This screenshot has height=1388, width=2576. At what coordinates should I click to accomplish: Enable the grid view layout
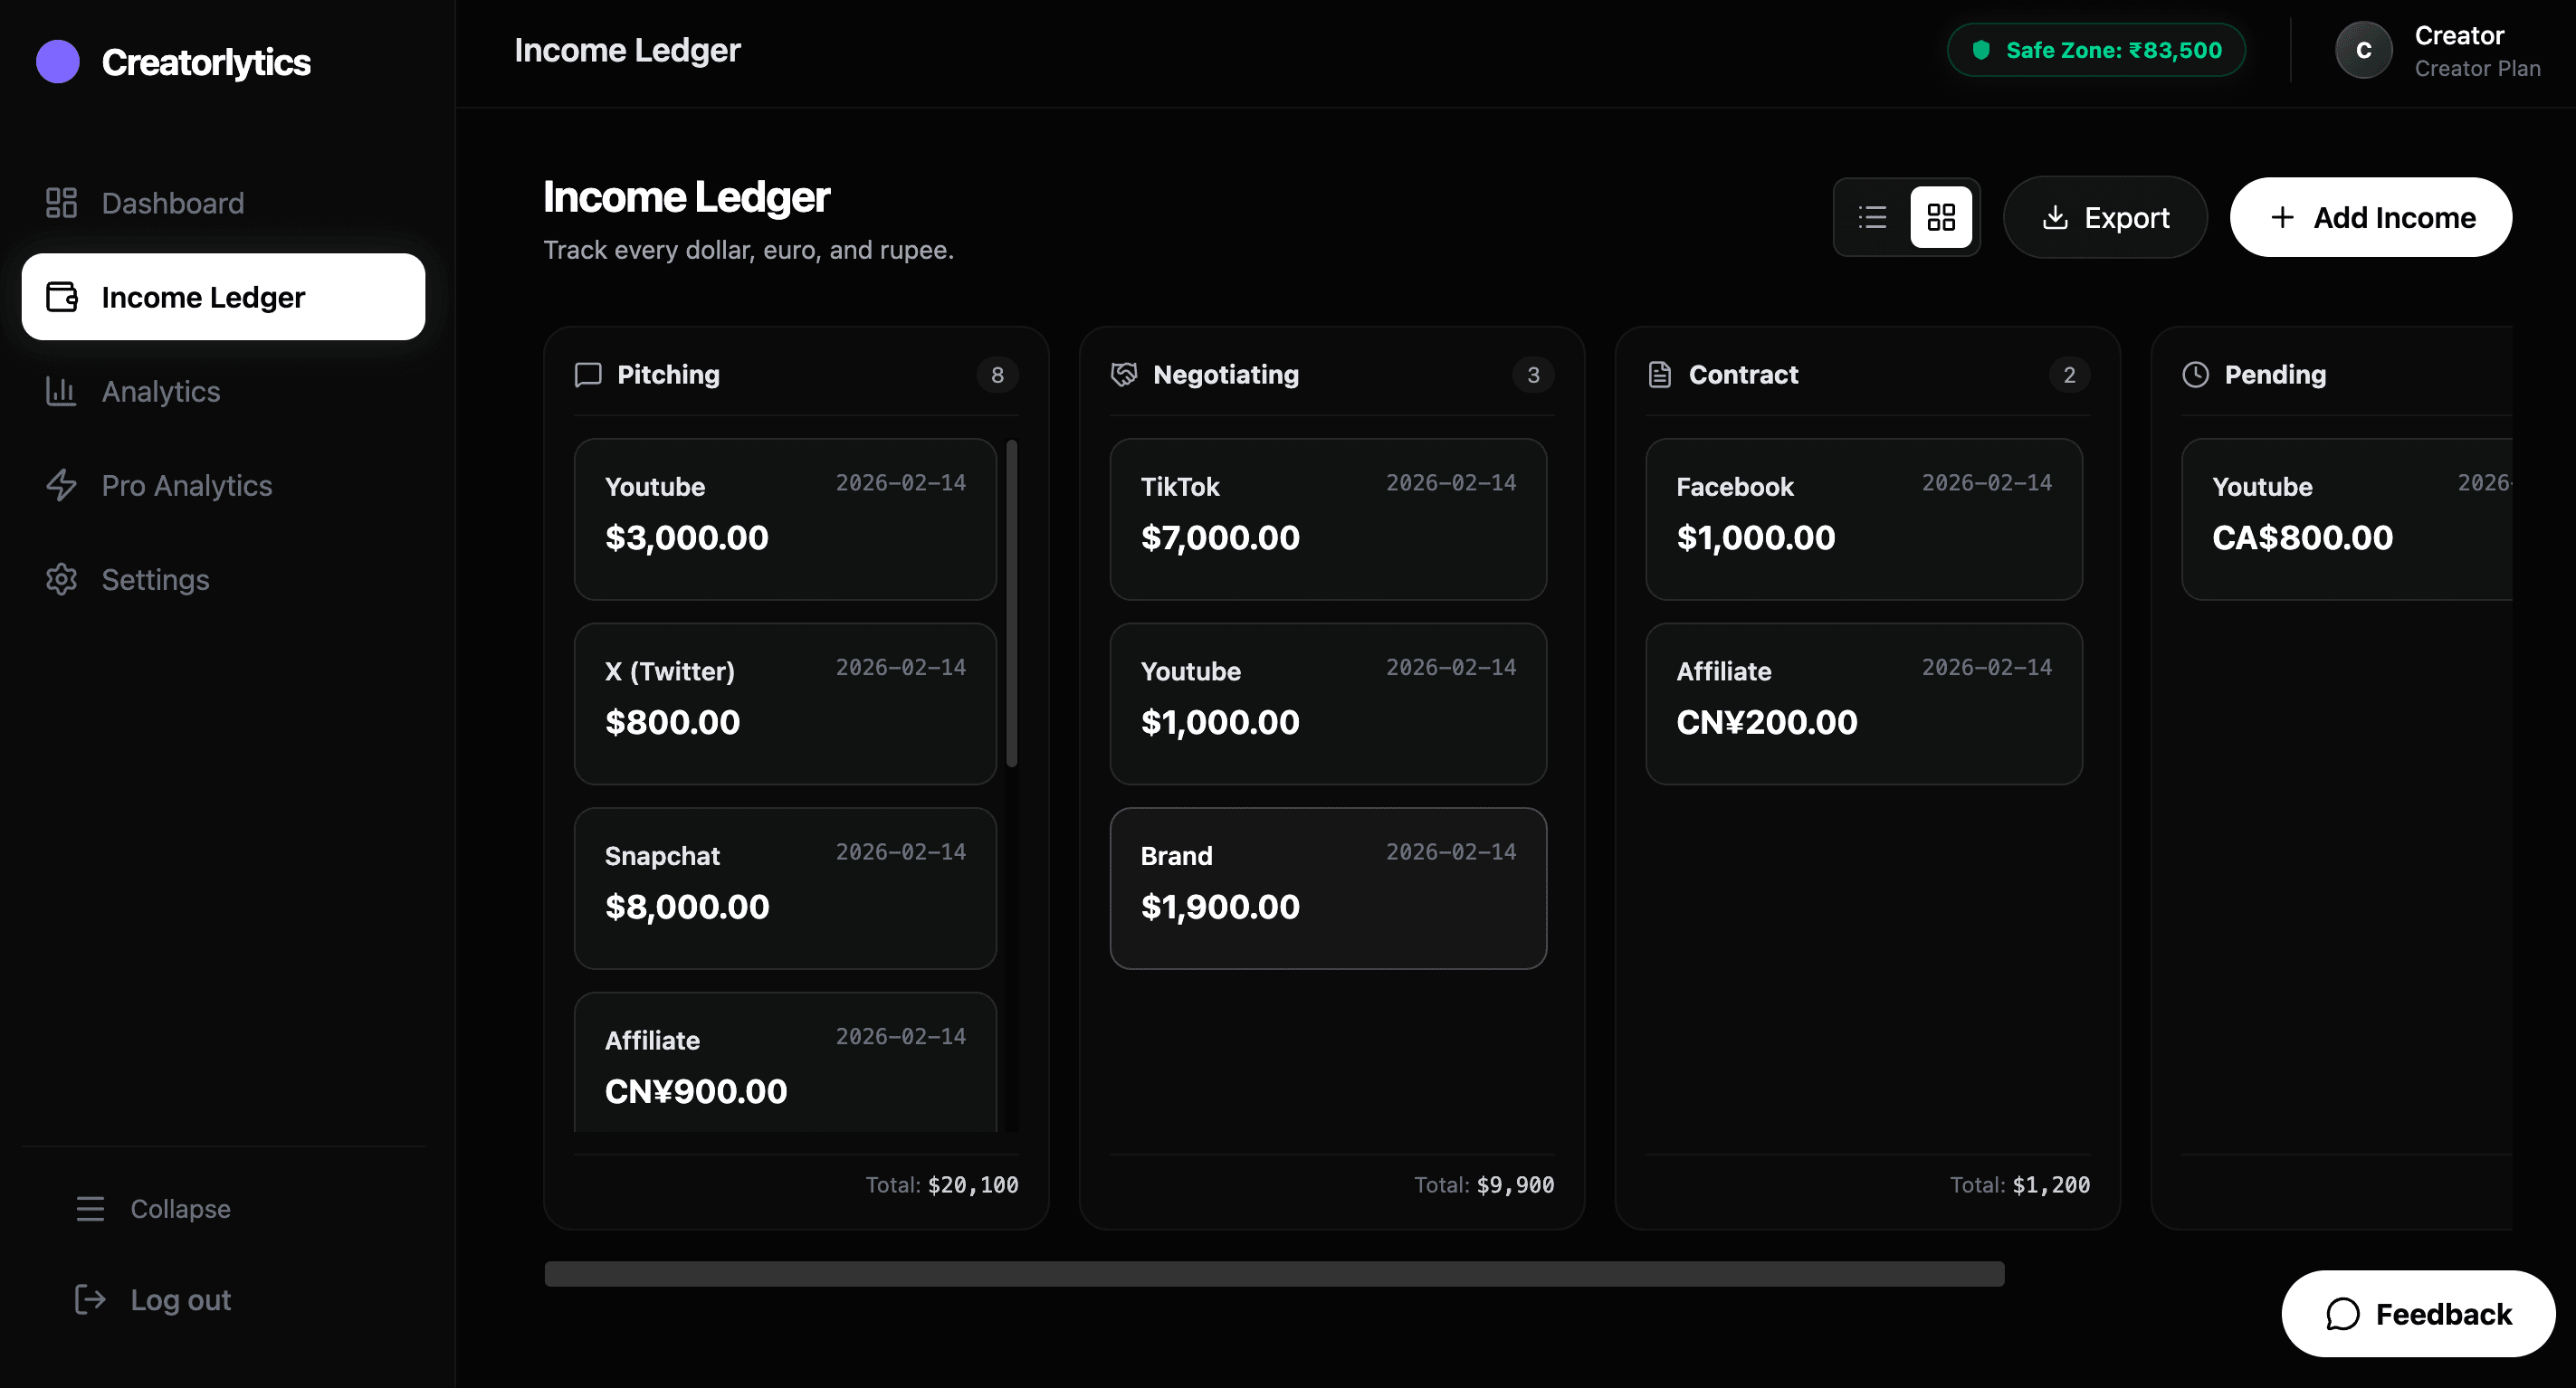[1941, 217]
